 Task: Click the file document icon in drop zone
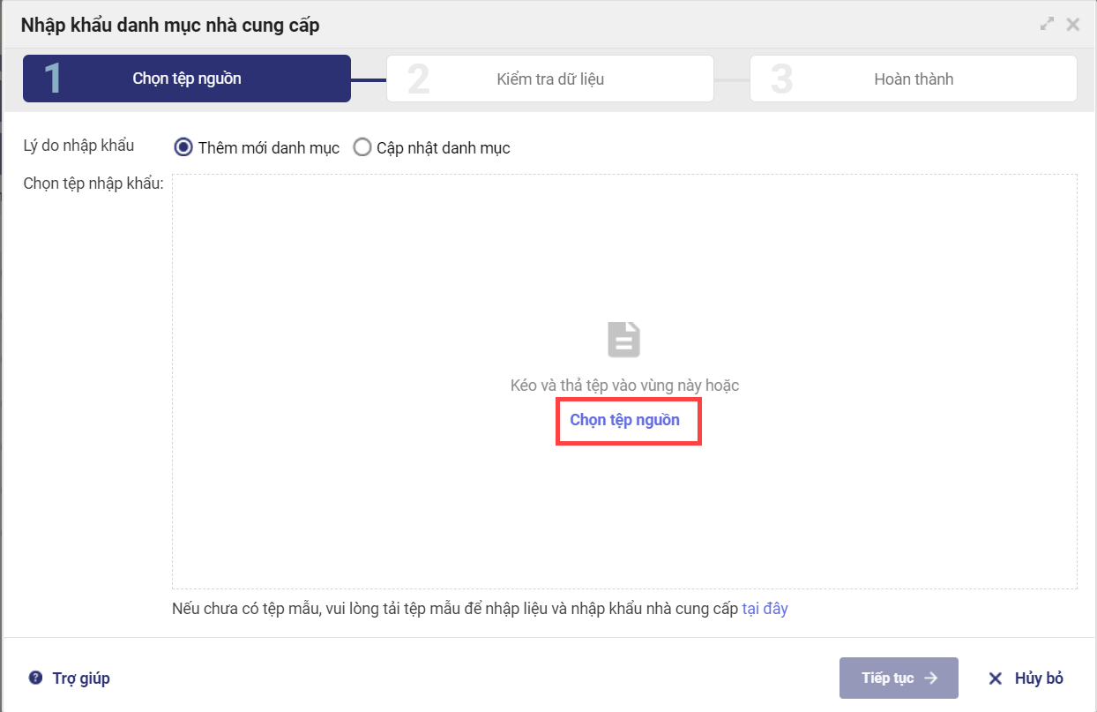point(624,340)
